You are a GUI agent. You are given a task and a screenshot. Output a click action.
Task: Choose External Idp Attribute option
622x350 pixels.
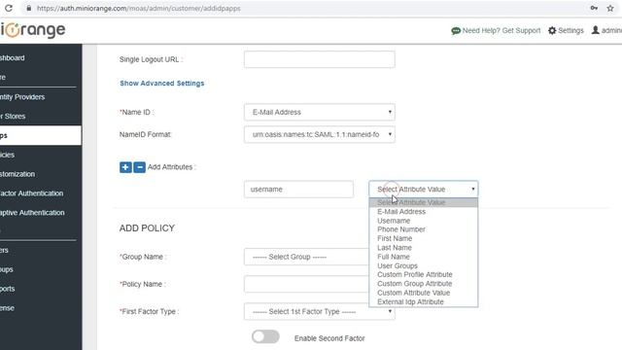pos(424,302)
